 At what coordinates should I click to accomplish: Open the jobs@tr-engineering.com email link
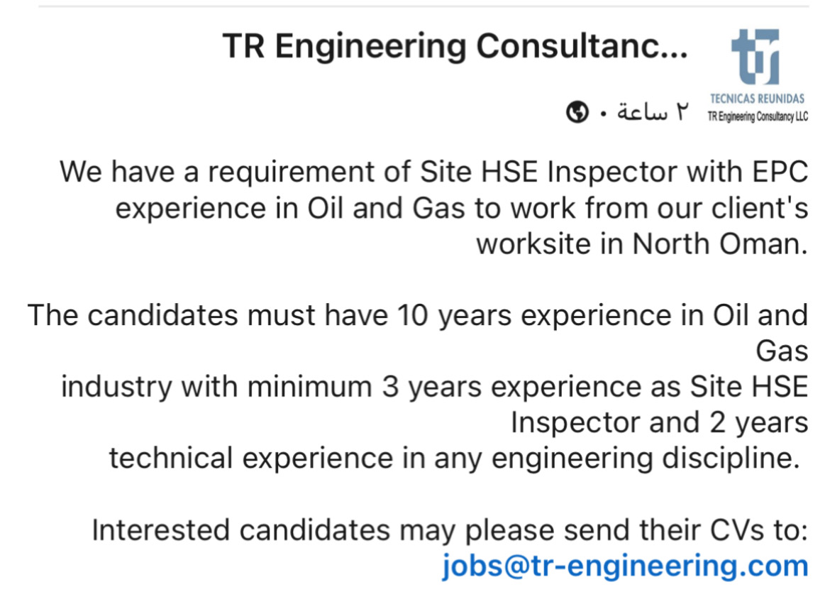coord(625,566)
